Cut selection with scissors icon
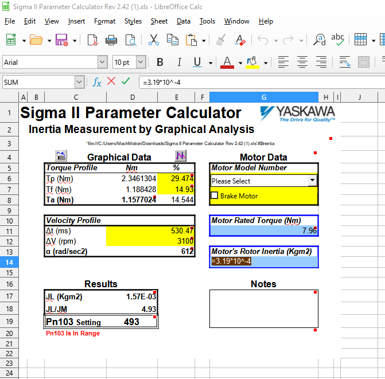The image size is (385, 379). coord(154,40)
